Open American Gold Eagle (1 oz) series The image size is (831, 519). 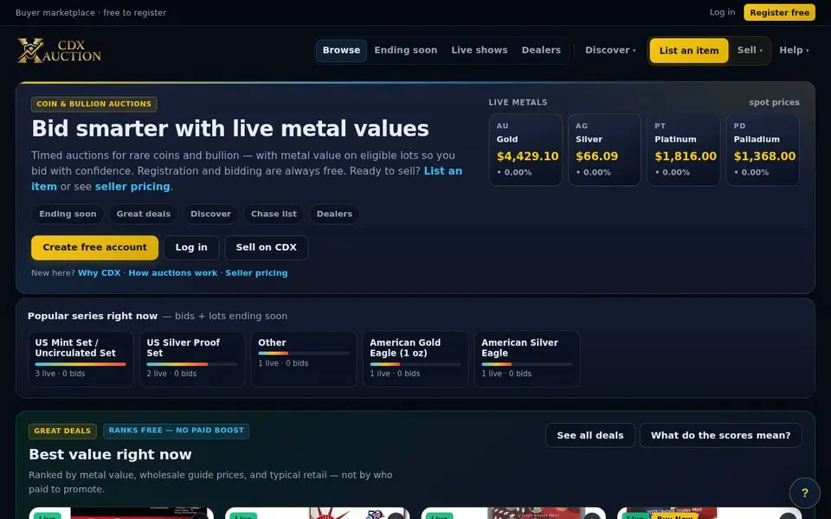point(415,359)
